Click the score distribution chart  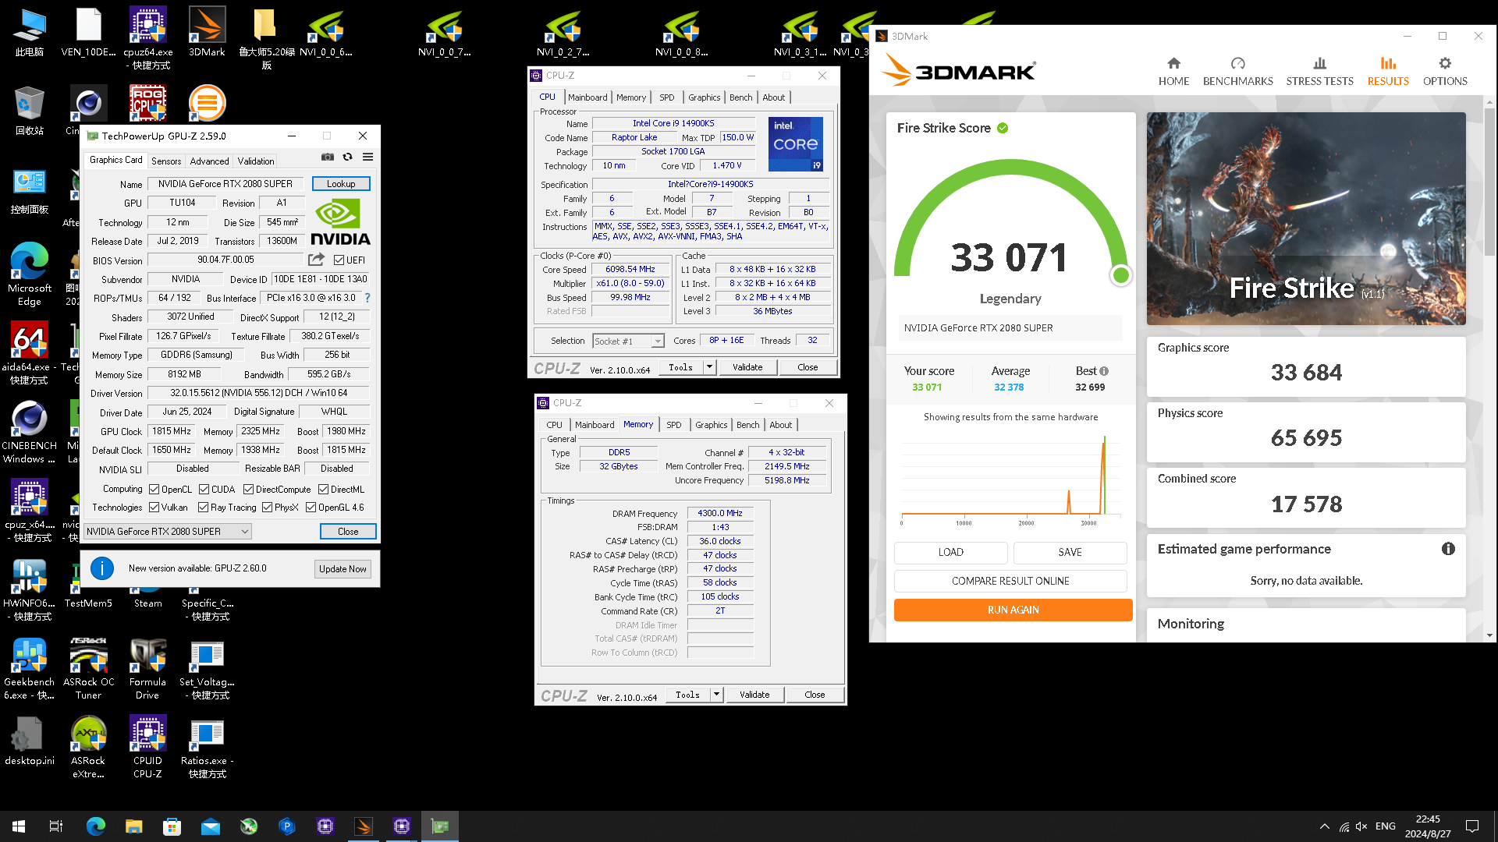tap(1010, 479)
